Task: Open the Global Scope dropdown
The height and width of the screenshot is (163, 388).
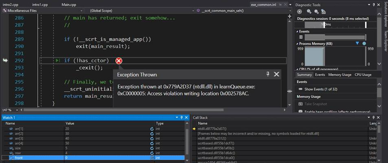Action: pyautogui.click(x=139, y=10)
